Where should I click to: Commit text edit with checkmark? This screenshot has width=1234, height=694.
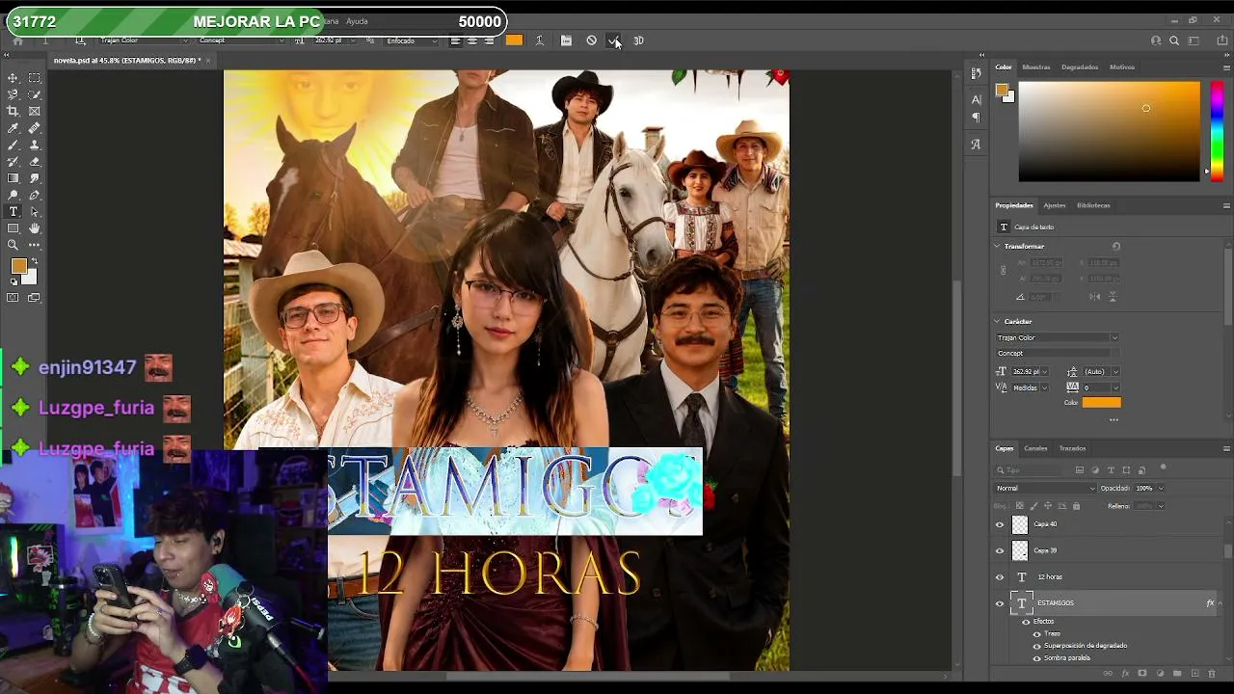614,40
